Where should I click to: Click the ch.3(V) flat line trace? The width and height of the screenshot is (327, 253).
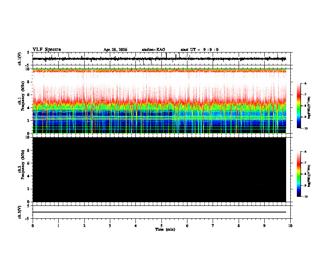point(159,212)
